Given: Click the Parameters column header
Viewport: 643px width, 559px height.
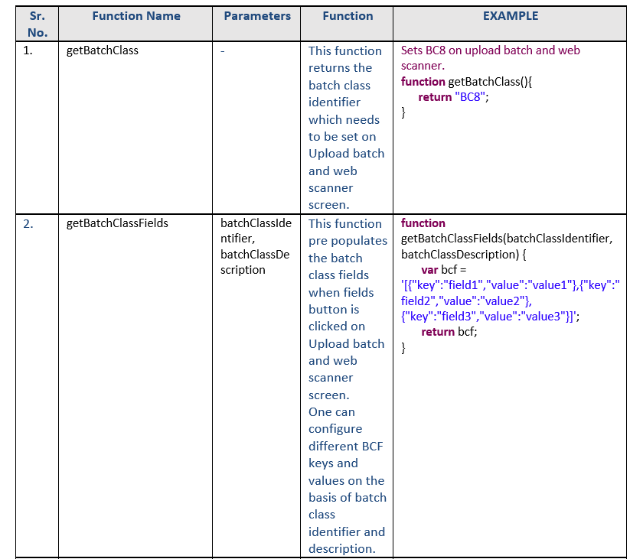Looking at the screenshot, I should coord(257,16).
